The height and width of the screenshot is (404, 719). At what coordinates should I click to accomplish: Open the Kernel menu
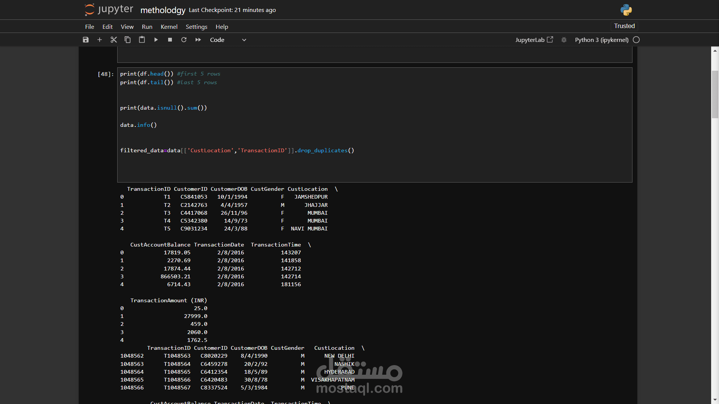pos(169,27)
